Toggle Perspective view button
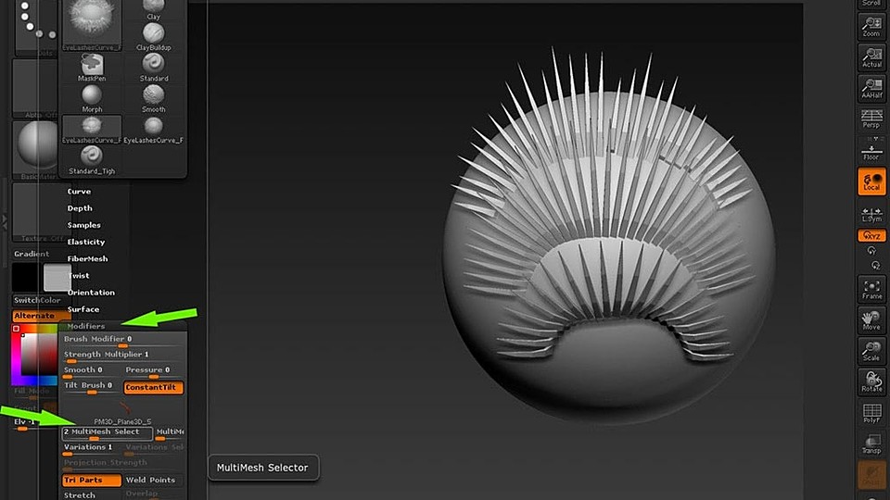This screenshot has width=890, height=500. [871, 119]
